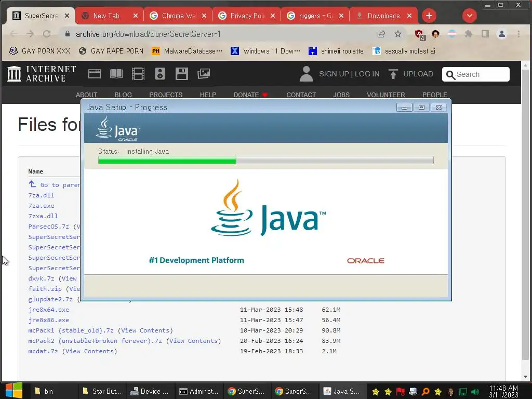Open the BLOG nav item
532x399 pixels.
coord(123,95)
